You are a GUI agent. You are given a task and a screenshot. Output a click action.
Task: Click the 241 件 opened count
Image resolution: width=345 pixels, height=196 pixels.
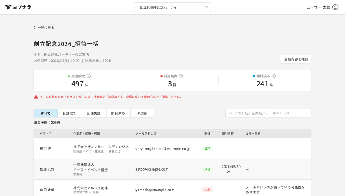tap(264, 84)
